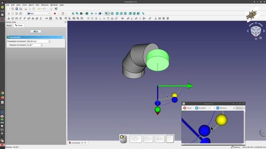
Task: Click the save document icon
Action: (17, 9)
